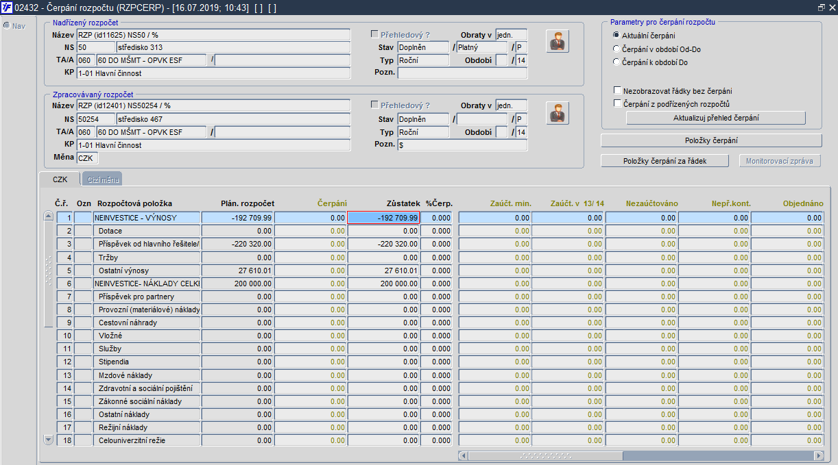The height and width of the screenshot is (465, 838).
Task: Select Služby budget item
Action: click(x=147, y=349)
